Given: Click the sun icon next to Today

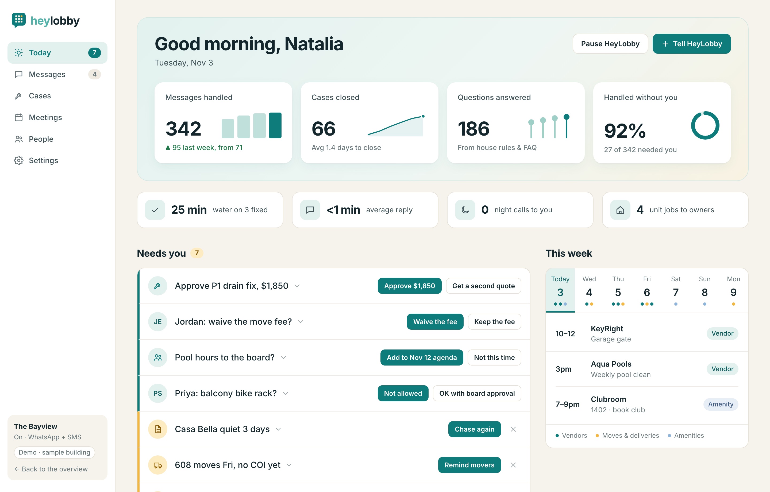Looking at the screenshot, I should (18, 52).
